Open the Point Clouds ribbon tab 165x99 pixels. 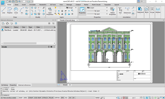tap(96, 5)
